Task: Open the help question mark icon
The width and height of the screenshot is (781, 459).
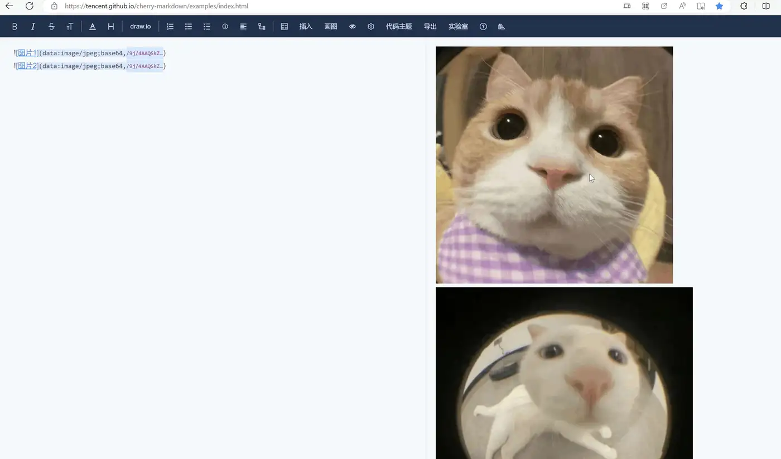Action: coord(483,27)
